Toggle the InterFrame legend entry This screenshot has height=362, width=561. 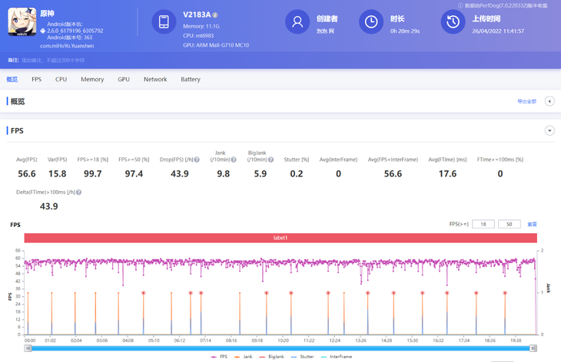[337, 357]
